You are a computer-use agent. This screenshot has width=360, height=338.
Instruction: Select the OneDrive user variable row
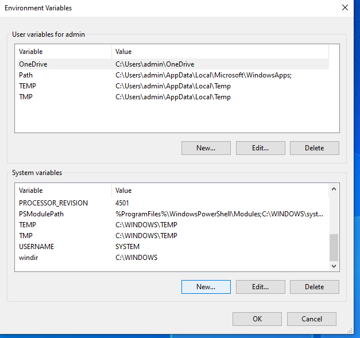point(173,64)
